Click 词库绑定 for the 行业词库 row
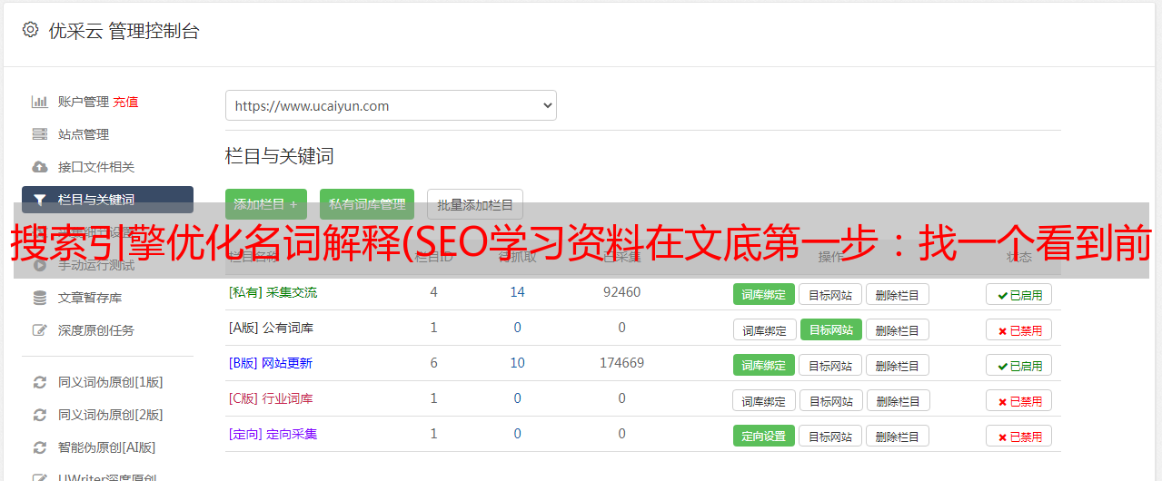1162x481 pixels. click(x=764, y=400)
